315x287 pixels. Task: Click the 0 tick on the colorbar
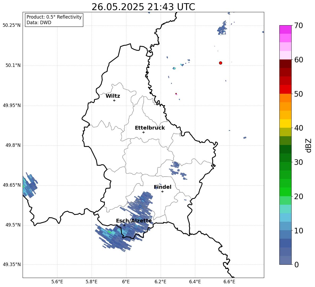[x=296, y=264]
